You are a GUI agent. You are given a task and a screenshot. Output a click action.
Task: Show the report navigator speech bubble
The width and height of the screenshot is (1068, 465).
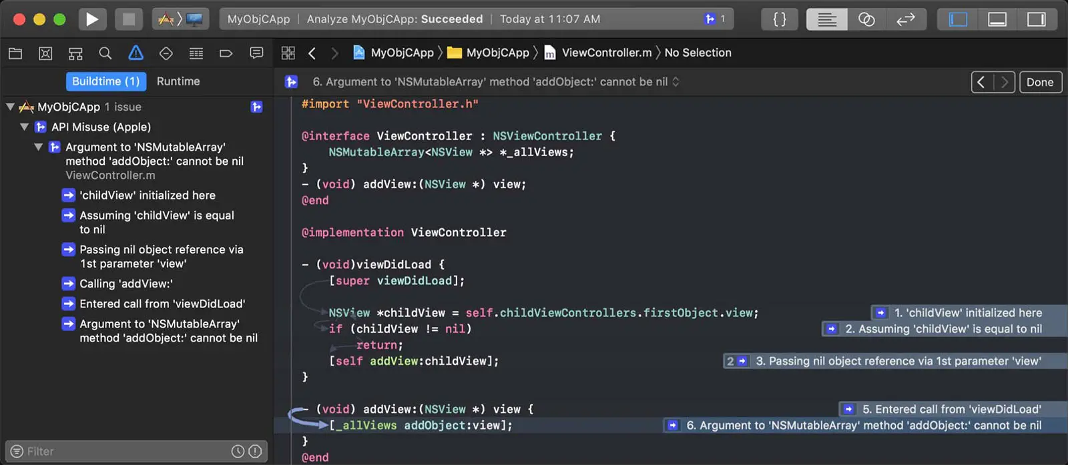pos(256,53)
